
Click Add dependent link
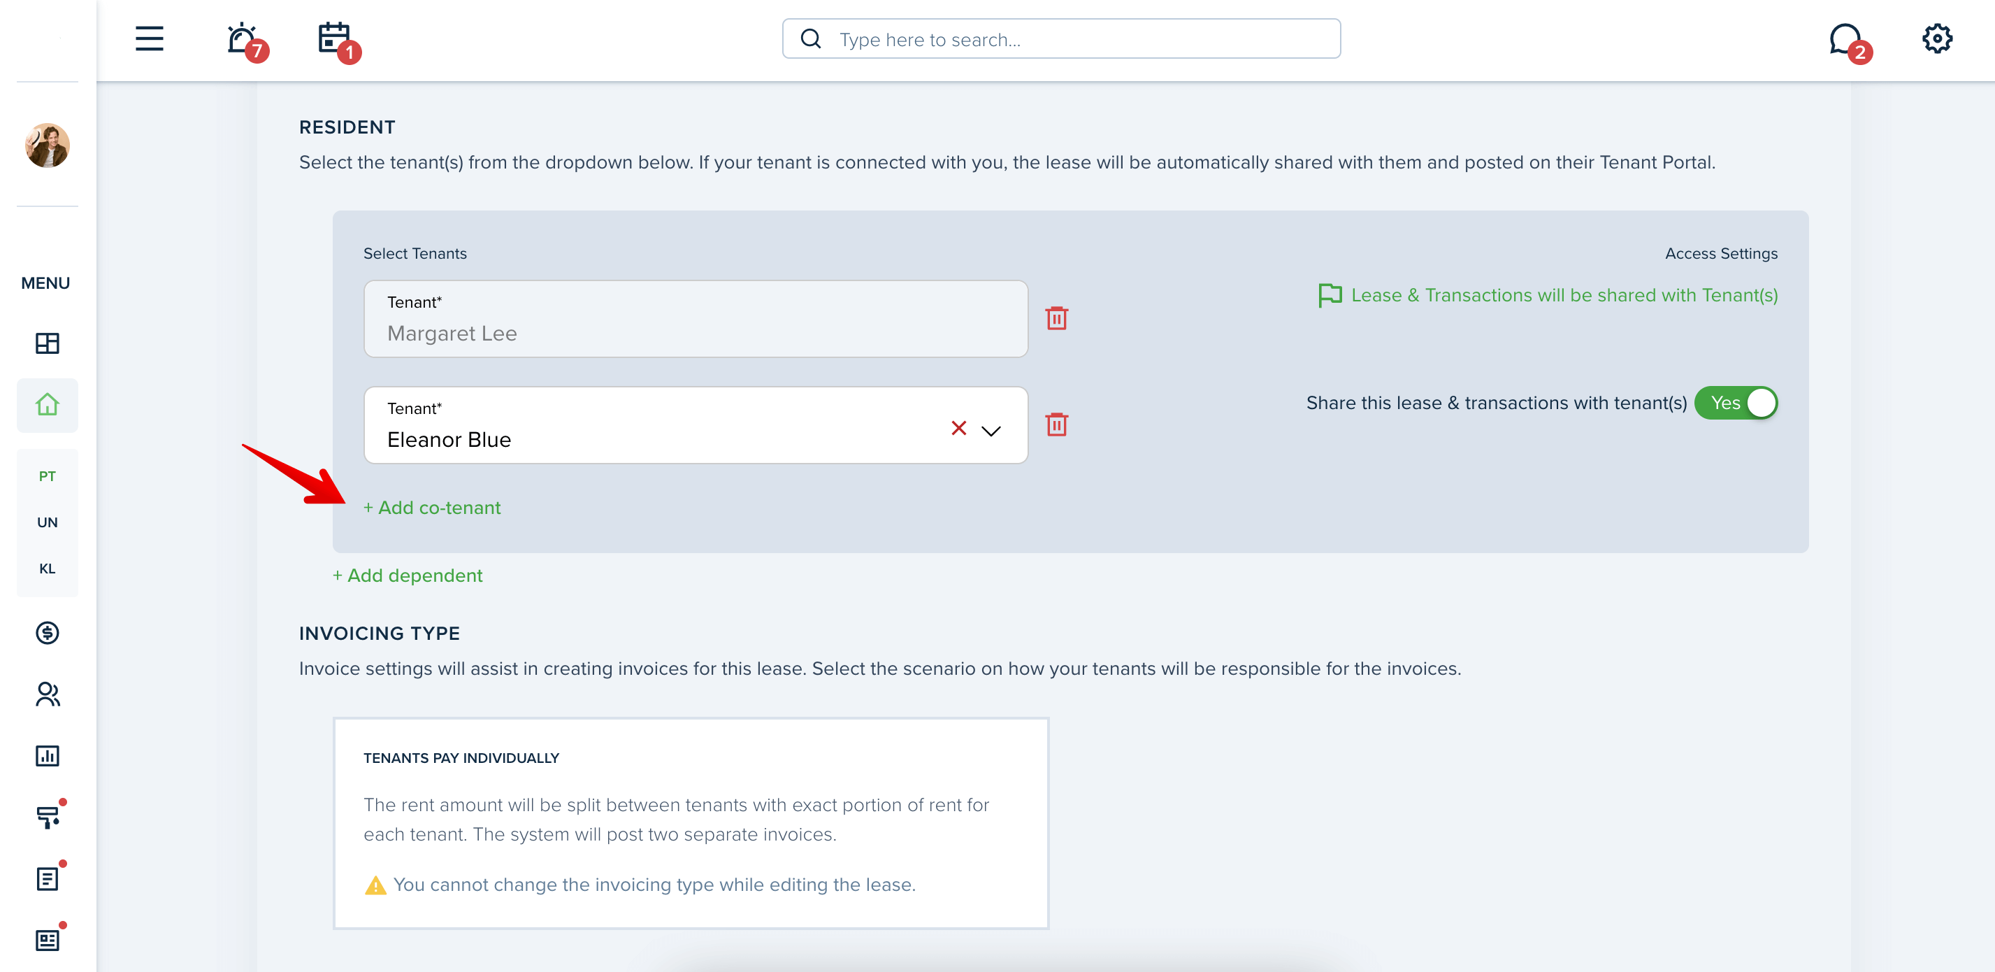pyautogui.click(x=408, y=576)
